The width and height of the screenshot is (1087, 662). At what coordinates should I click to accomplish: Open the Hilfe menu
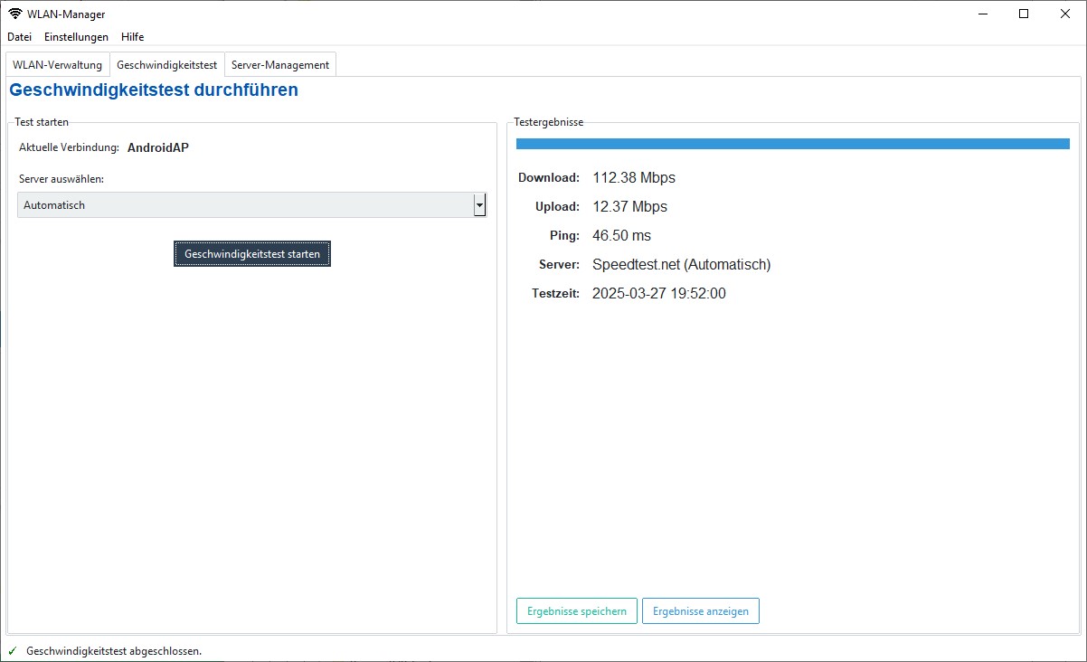[x=132, y=37]
